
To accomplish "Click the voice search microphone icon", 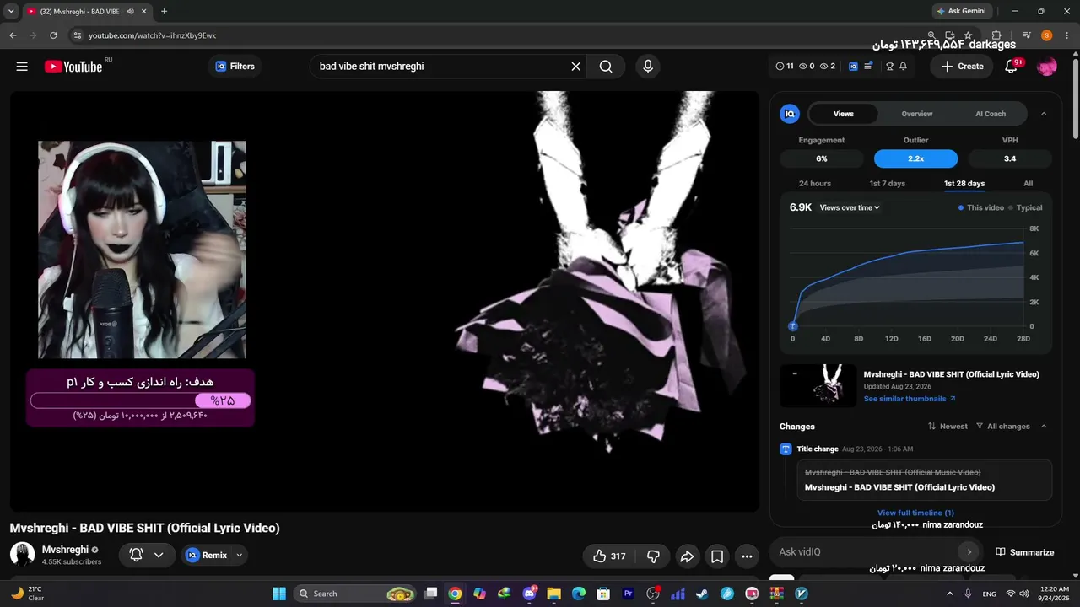I will point(648,67).
